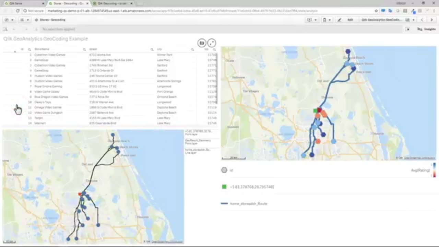
Task: Open the Qlik navigation compass menu
Action: 9,20
